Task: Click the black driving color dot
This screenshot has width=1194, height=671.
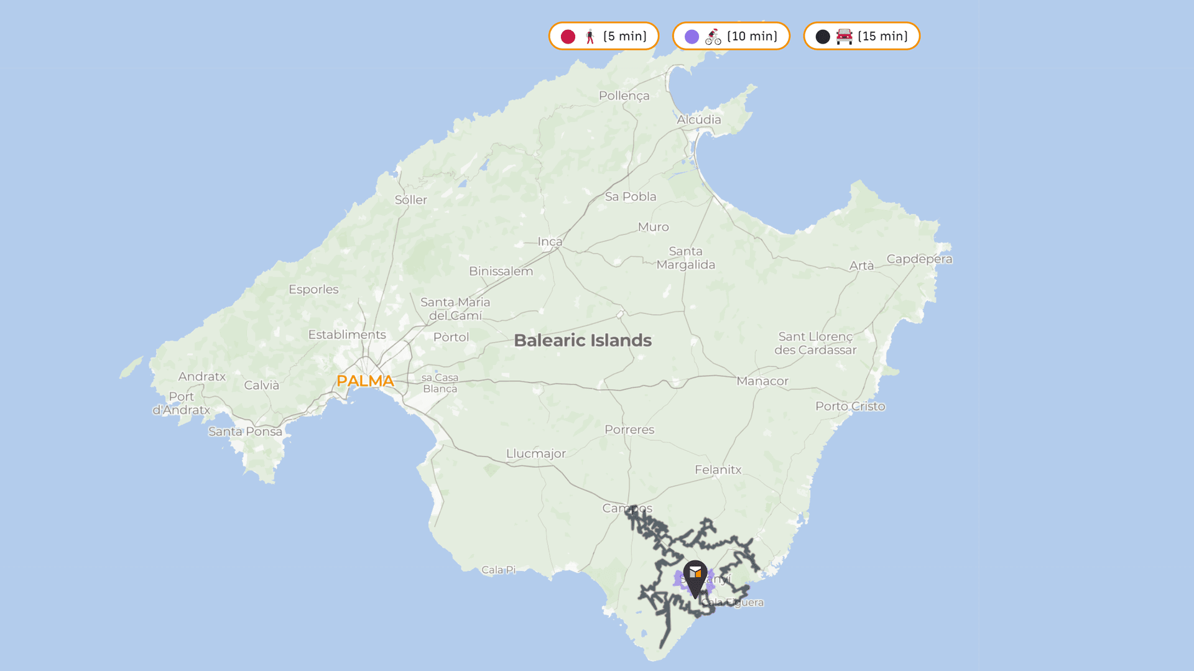Action: pyautogui.click(x=823, y=37)
